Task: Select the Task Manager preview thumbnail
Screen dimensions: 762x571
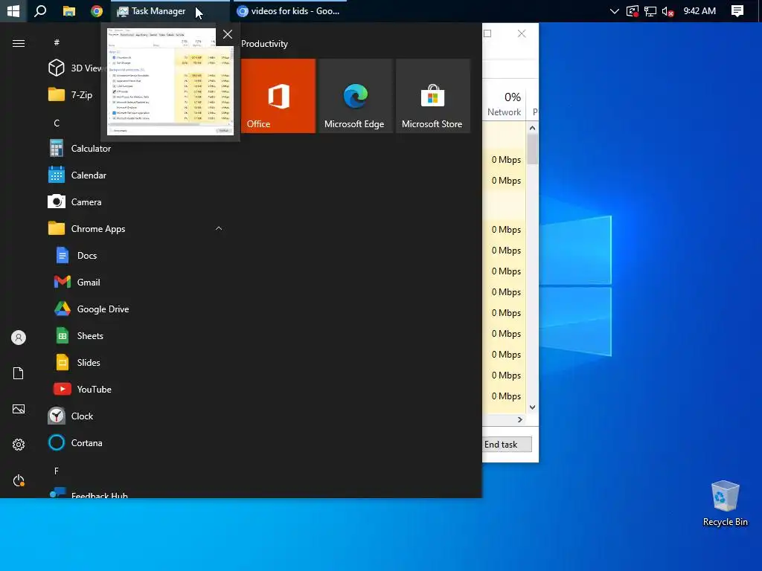Action: pos(170,82)
